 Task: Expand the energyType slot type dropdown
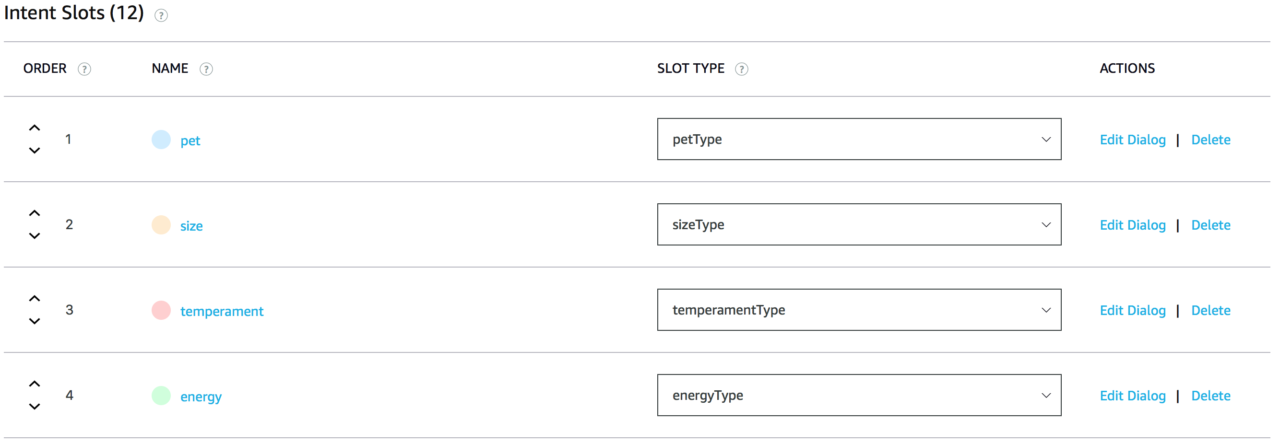click(x=859, y=396)
